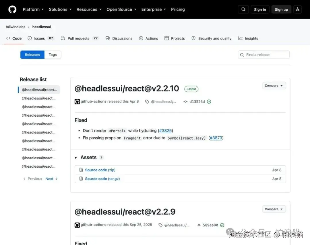Click the Previous pagination control
The height and width of the screenshot is (245, 310).
[x=33, y=179]
